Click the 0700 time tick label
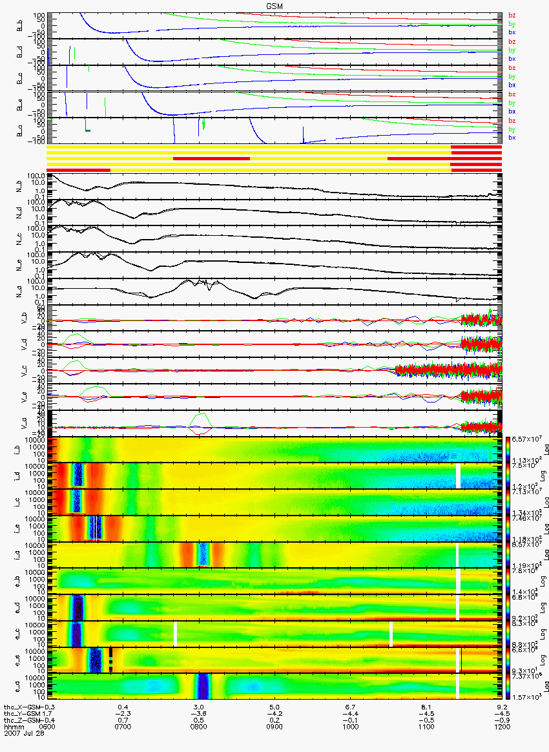 (123, 727)
